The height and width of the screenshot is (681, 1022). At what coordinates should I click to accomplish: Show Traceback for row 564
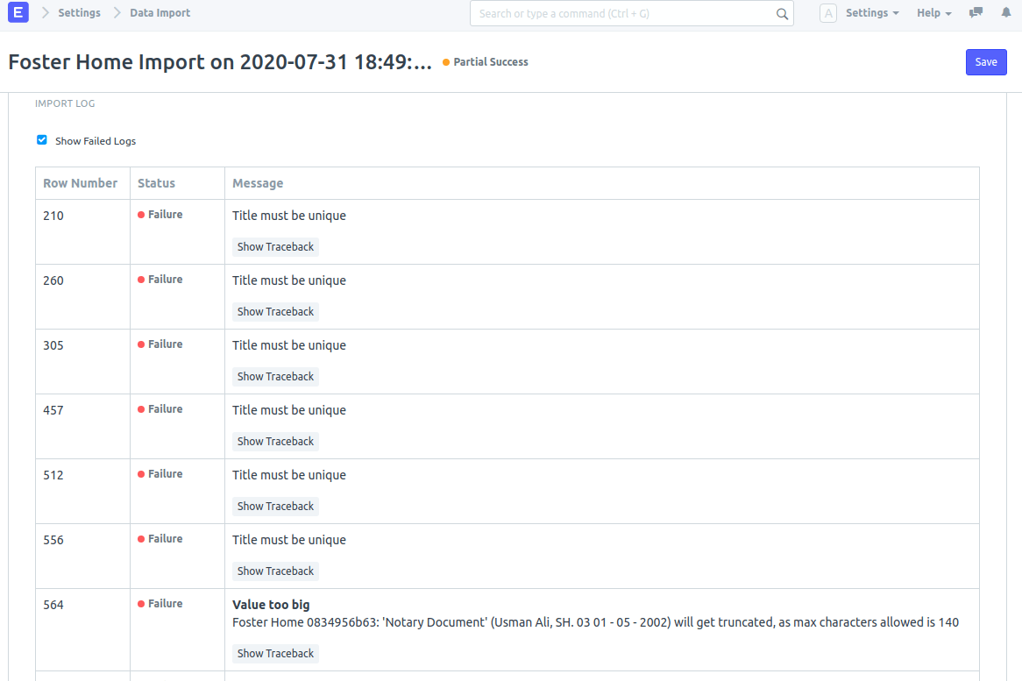(275, 654)
